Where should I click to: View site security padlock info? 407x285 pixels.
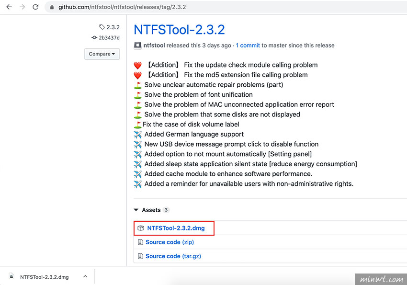[52, 7]
